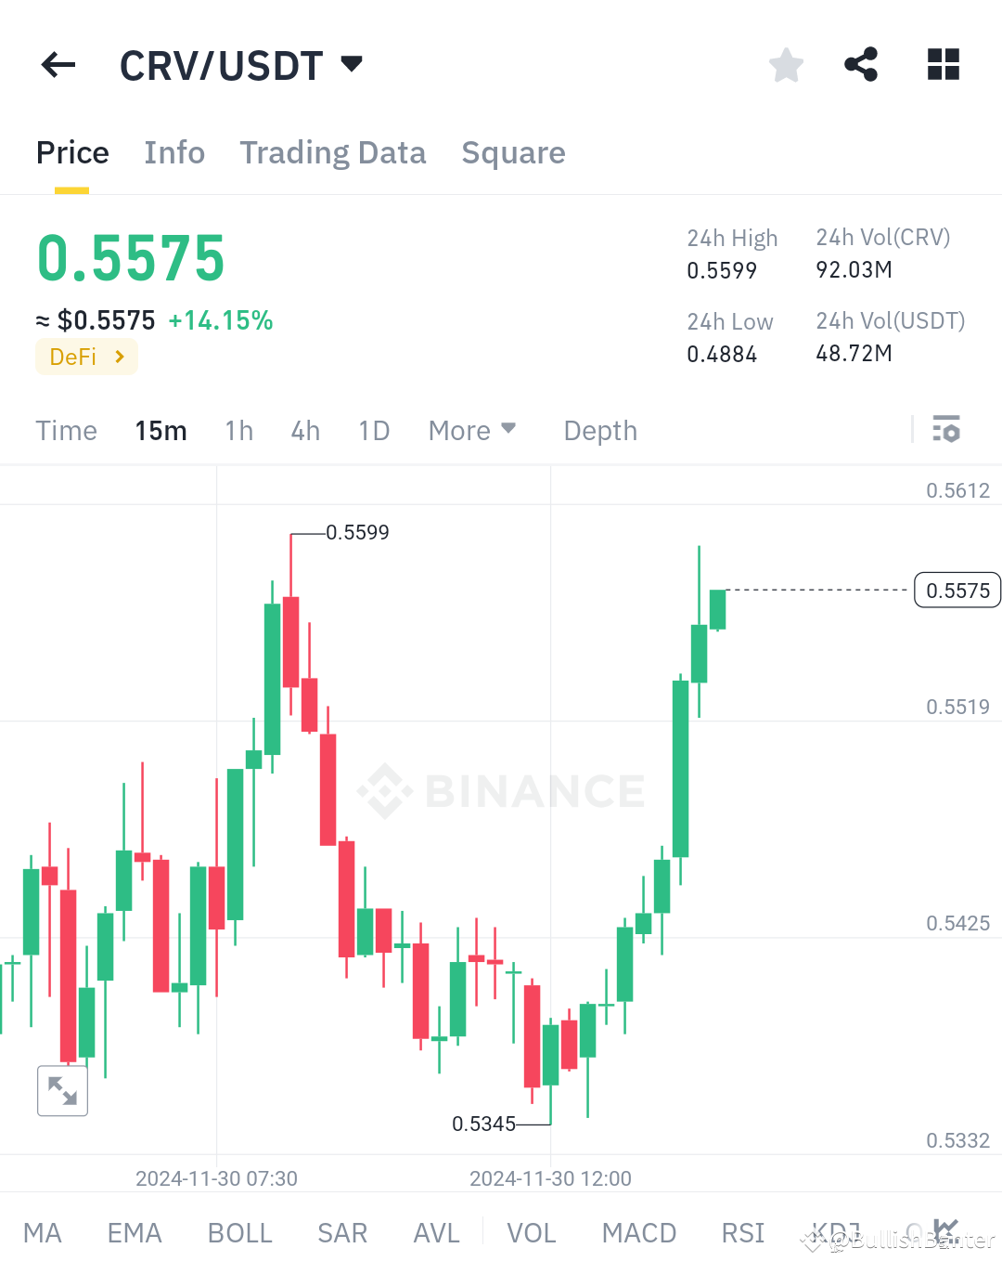The image size is (1002, 1261).
Task: Click the 0.5575 price label on the chart
Action: [x=957, y=590]
